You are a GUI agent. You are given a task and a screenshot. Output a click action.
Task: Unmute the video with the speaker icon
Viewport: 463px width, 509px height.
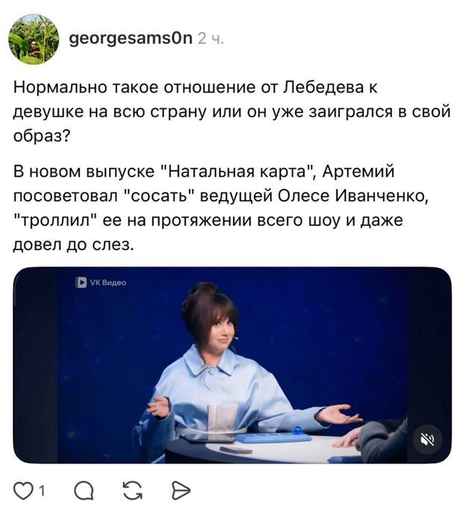click(x=428, y=439)
